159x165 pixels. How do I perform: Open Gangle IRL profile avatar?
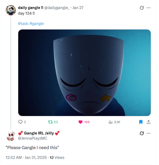(x=11, y=135)
